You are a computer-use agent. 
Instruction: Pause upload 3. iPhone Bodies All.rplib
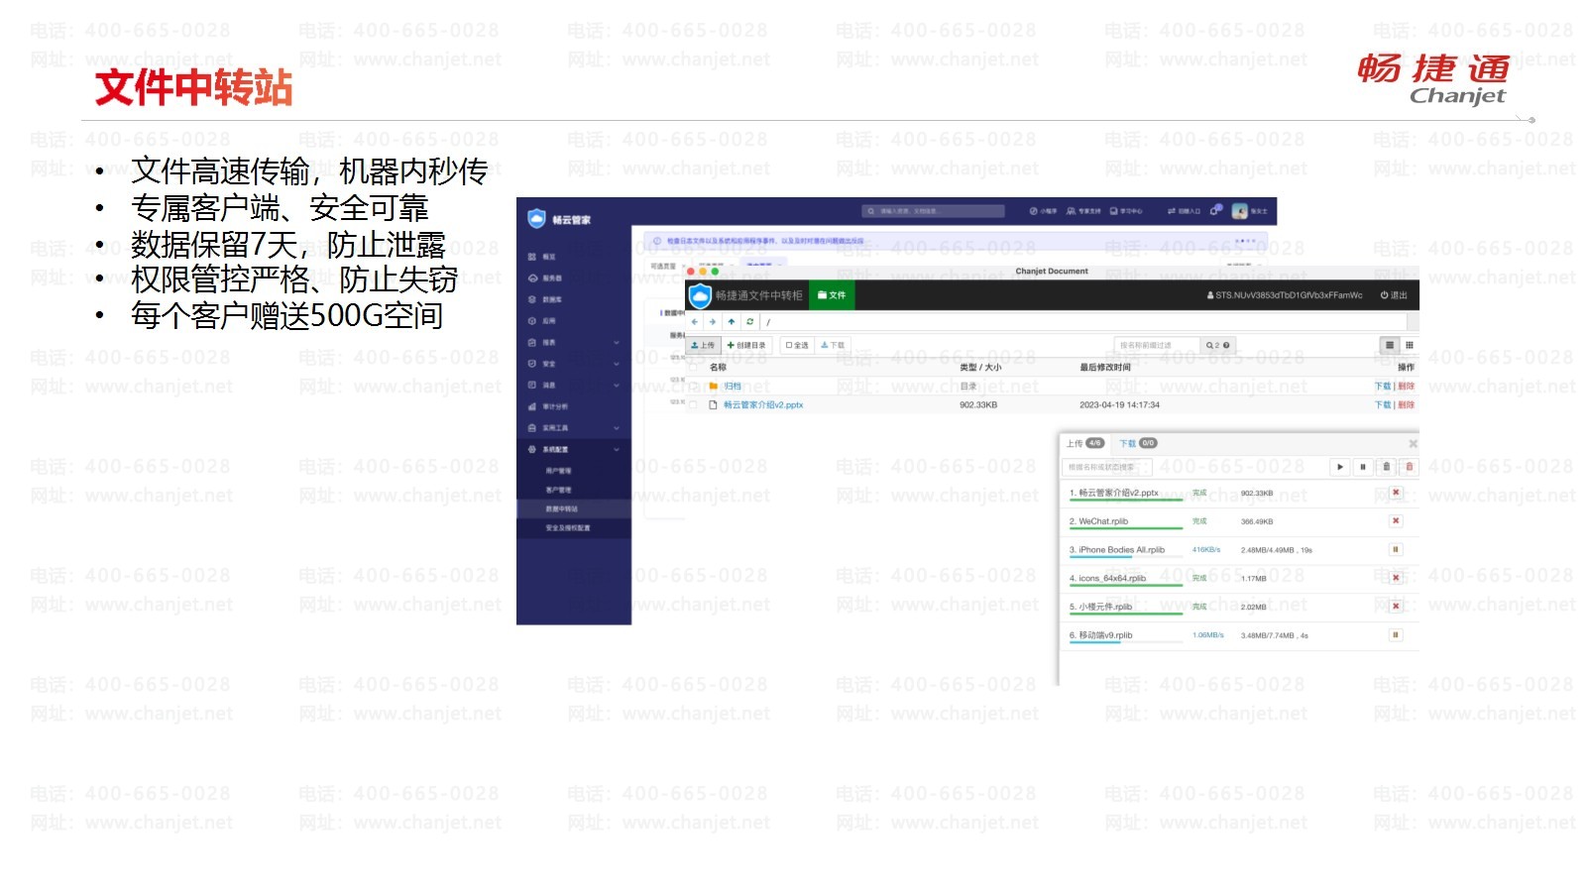(1396, 550)
